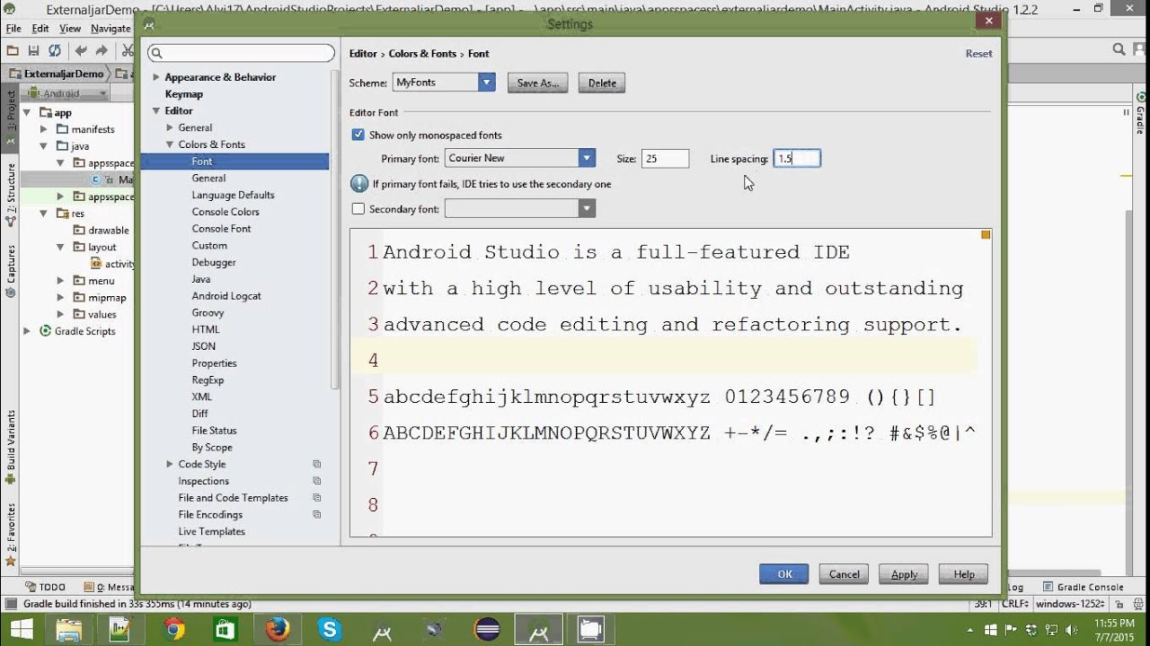This screenshot has width=1150, height=646.
Task: Open the File menu
Action: click(13, 29)
